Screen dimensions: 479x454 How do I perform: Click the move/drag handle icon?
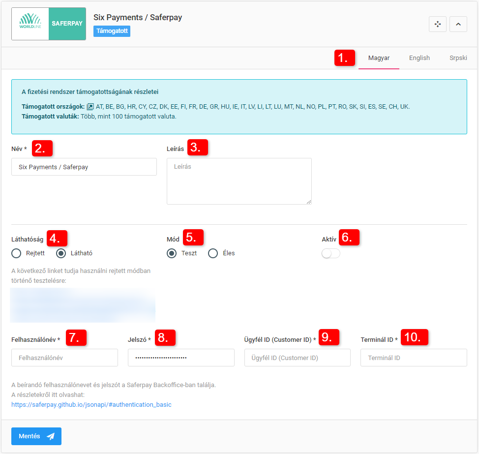click(438, 24)
